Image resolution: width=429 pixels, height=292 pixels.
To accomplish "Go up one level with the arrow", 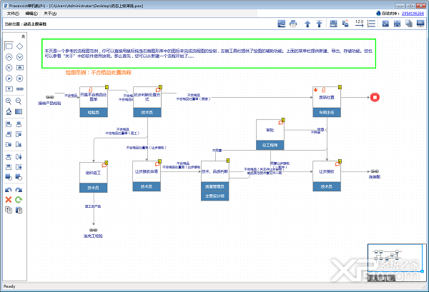I will click(307, 24).
